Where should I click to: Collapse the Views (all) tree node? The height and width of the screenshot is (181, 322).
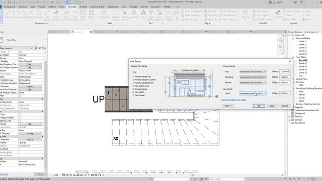tap(290, 35)
